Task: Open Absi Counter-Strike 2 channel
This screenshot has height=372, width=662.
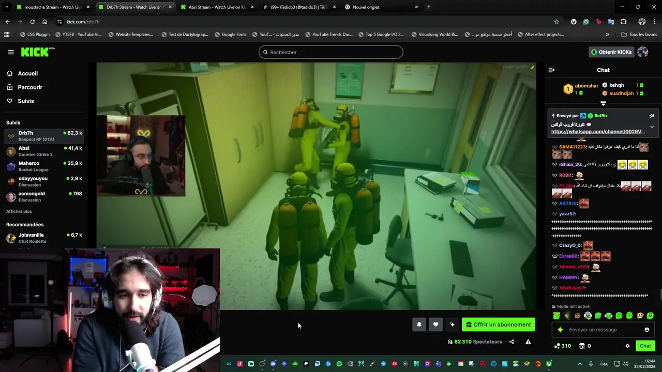Action: pos(44,151)
